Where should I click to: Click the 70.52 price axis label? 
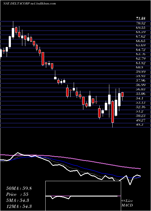click(x=140, y=23)
